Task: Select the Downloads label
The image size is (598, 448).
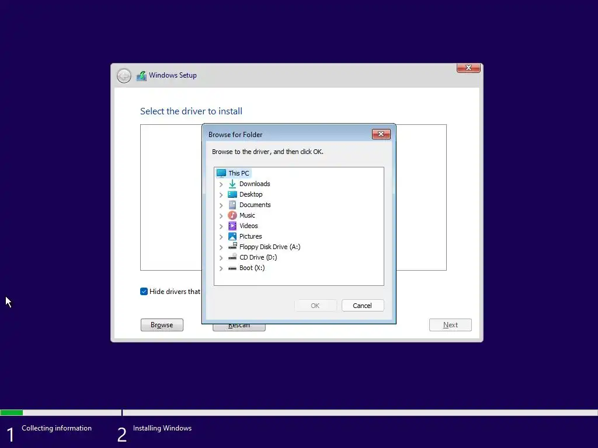Action: click(x=255, y=184)
